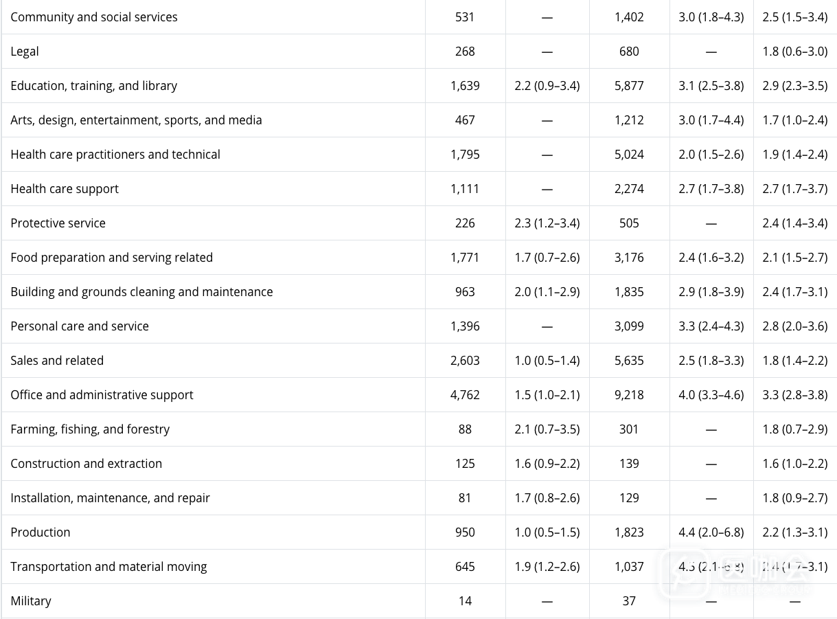Image resolution: width=837 pixels, height=619 pixels.
Task: Click the 'Community and social services' row label
Action: point(94,17)
